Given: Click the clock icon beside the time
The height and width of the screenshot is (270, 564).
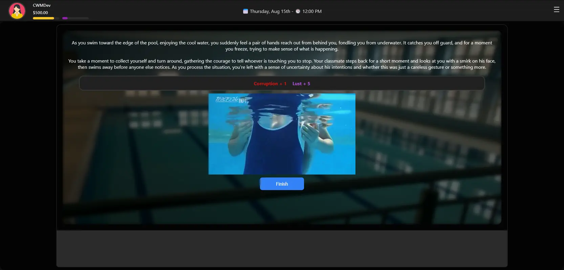Looking at the screenshot, I should click(298, 12).
